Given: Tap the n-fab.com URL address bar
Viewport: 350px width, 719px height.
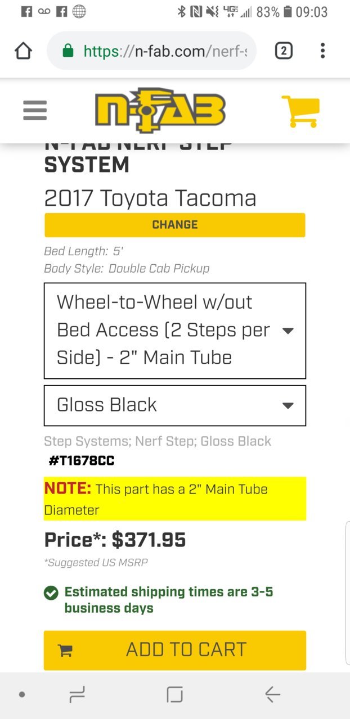Looking at the screenshot, I should [x=152, y=51].
